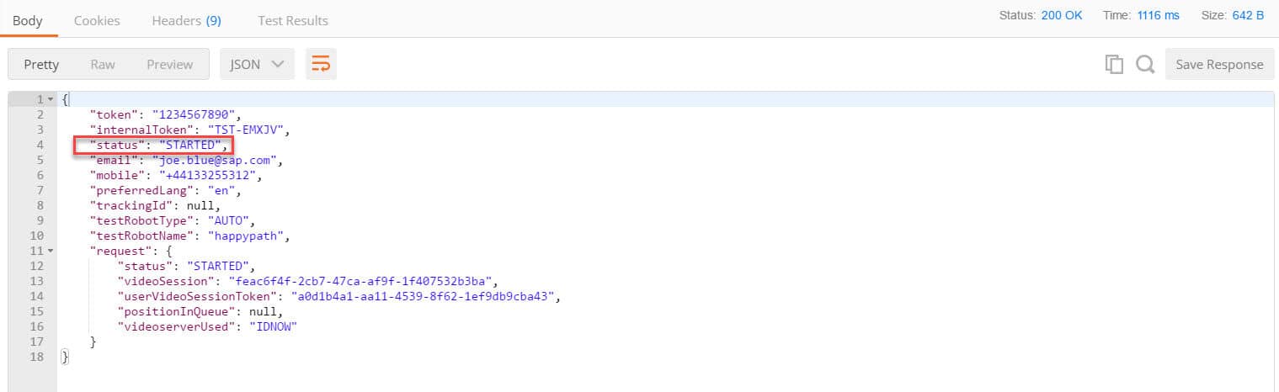Open the Cookies tab
This screenshot has width=1279, height=392.
(97, 20)
